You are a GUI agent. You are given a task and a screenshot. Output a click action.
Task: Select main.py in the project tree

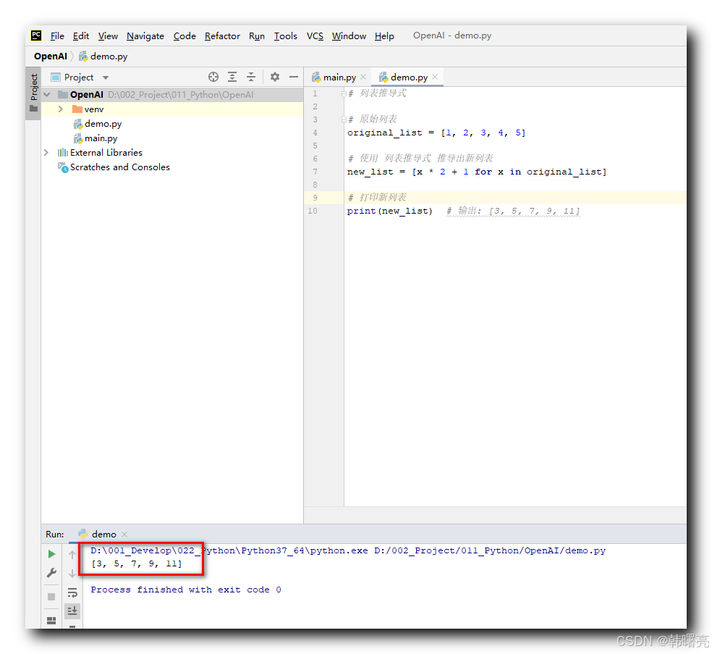tap(101, 138)
